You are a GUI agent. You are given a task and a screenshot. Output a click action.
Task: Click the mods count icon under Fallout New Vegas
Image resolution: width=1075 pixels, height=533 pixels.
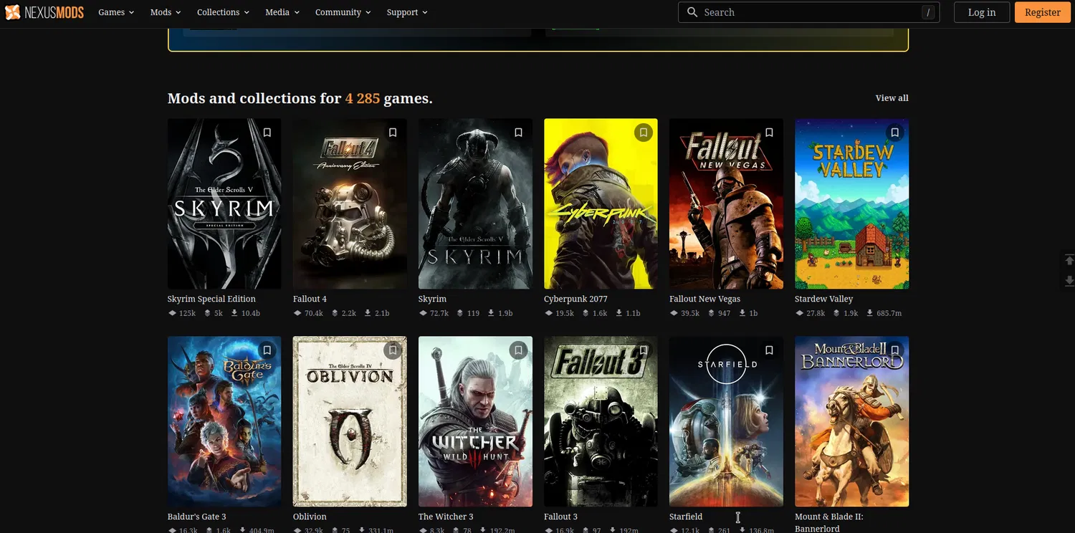point(674,313)
